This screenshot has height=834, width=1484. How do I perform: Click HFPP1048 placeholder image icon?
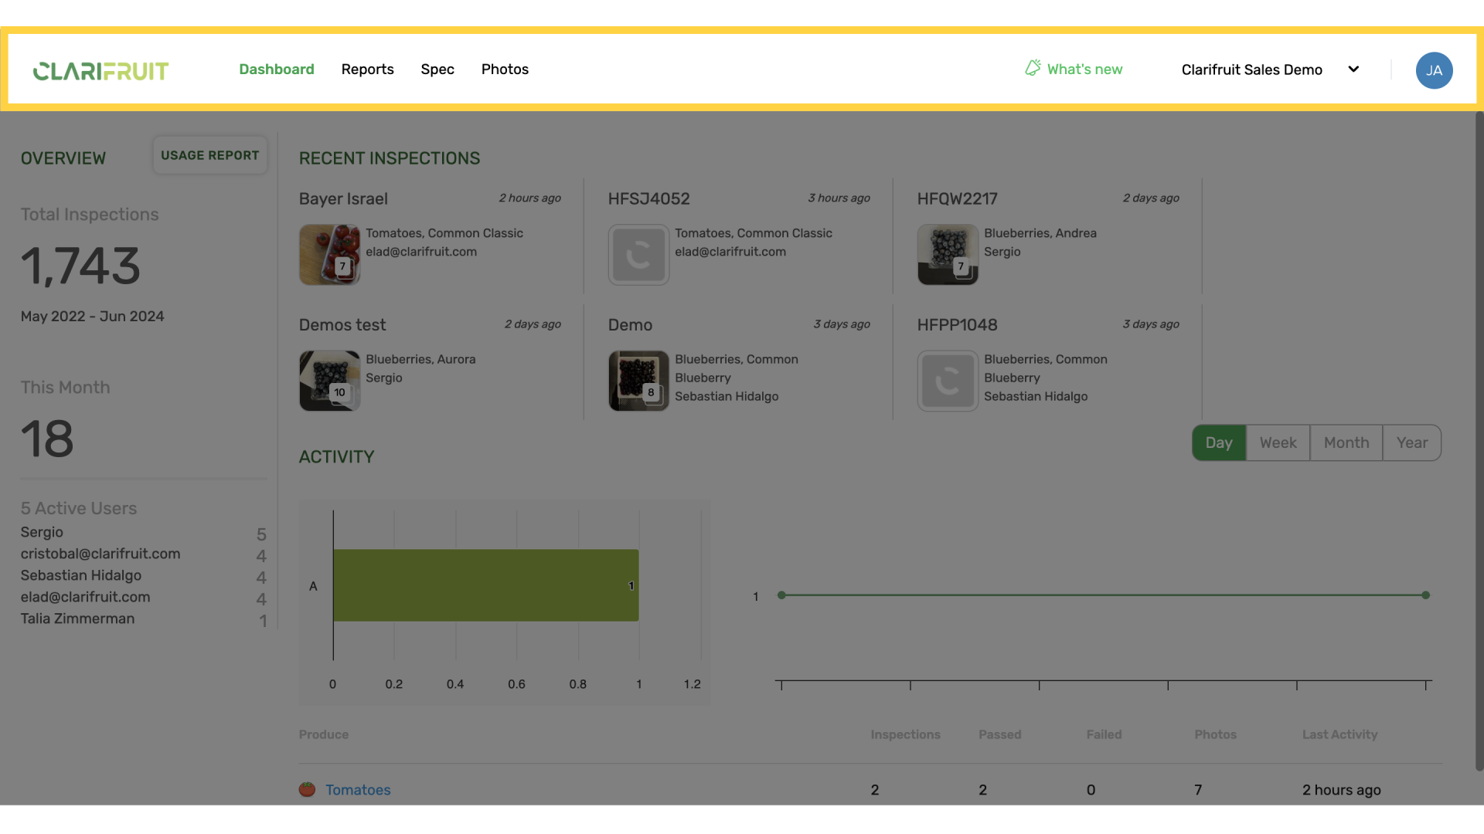pyautogui.click(x=948, y=381)
